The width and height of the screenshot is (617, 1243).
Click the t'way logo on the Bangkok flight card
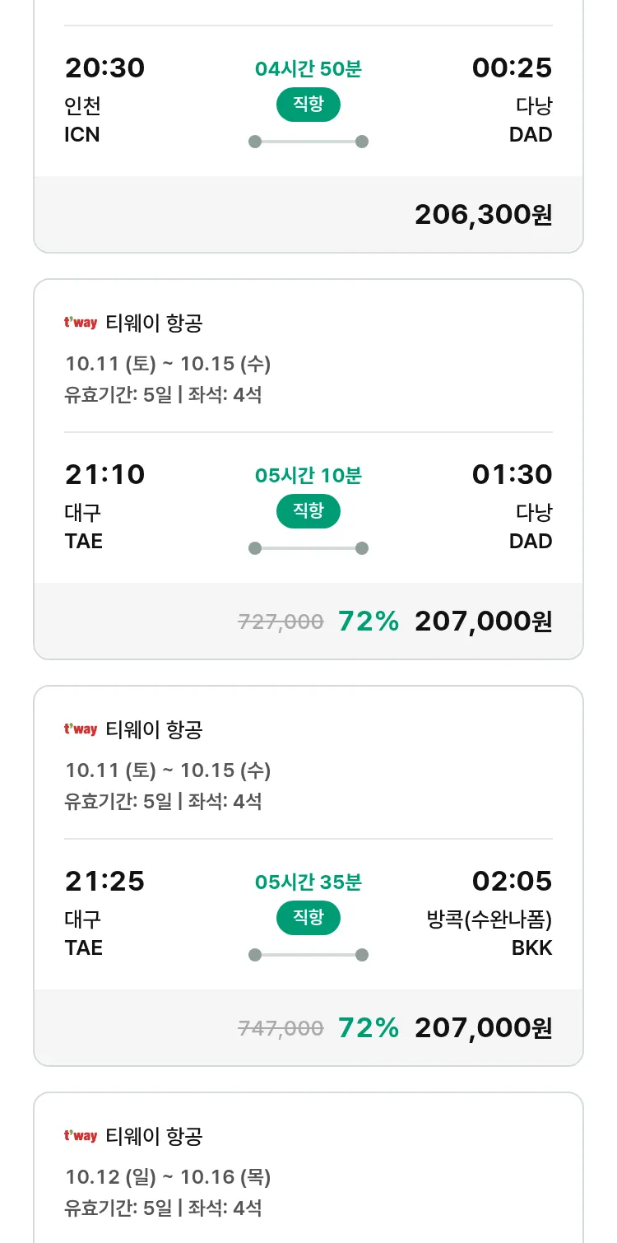[x=81, y=729]
